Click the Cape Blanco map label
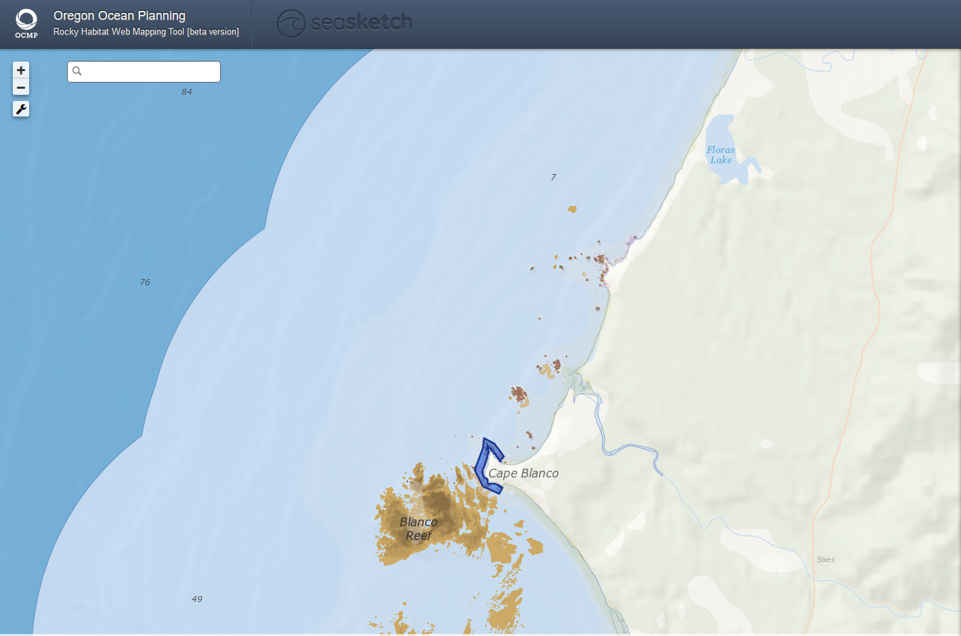 tap(524, 473)
